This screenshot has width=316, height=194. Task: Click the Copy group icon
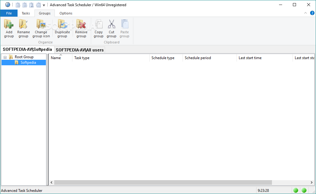[x=99, y=24]
